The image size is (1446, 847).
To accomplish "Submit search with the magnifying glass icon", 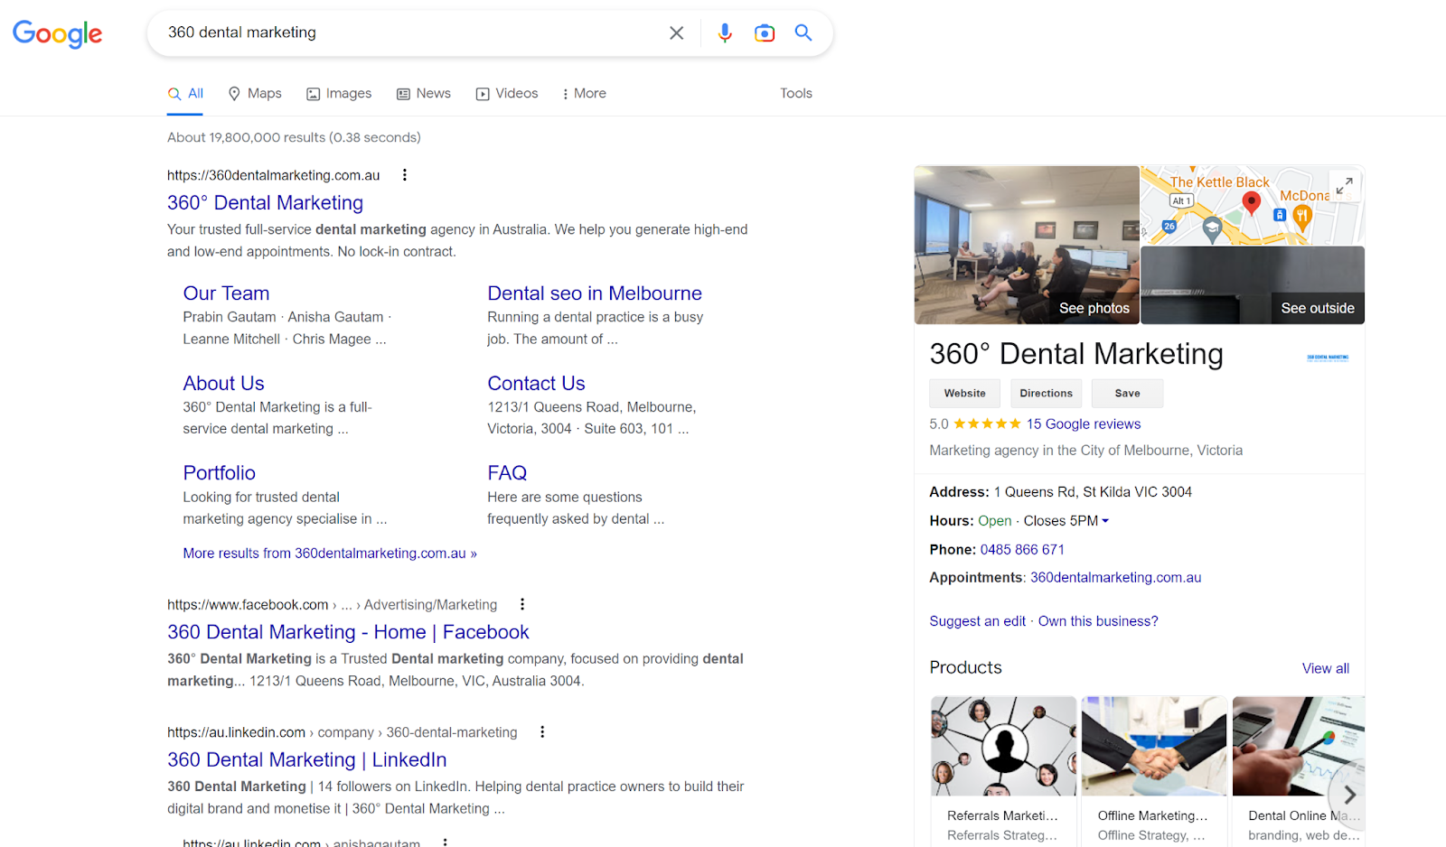I will (x=803, y=33).
